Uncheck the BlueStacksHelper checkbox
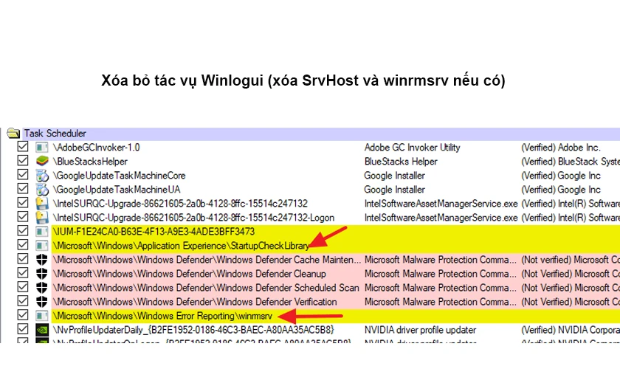The width and height of the screenshot is (620, 369). tap(23, 161)
